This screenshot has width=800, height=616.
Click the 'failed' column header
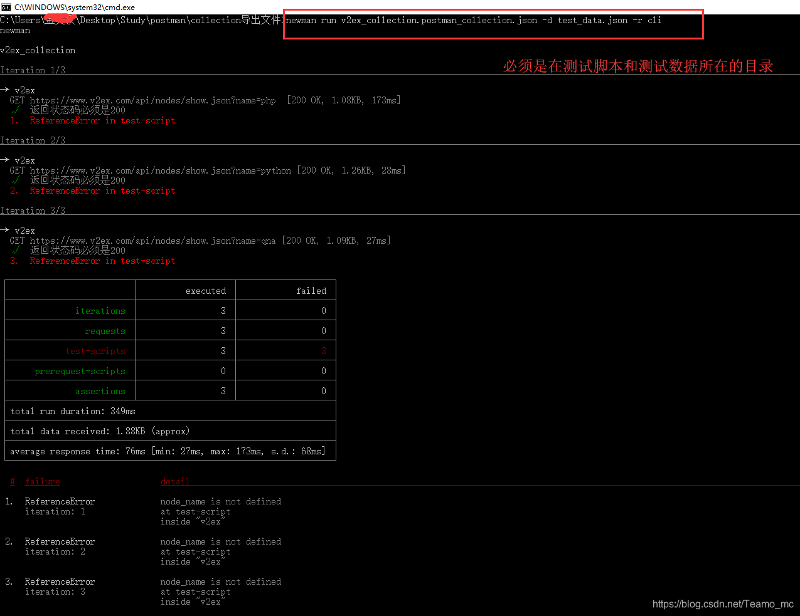[311, 291]
